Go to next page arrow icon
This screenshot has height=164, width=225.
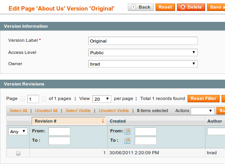click(x=44, y=99)
